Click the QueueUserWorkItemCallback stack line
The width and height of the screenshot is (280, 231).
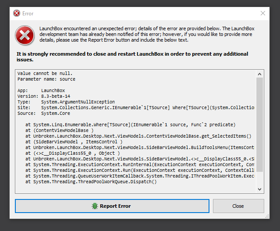point(140,176)
